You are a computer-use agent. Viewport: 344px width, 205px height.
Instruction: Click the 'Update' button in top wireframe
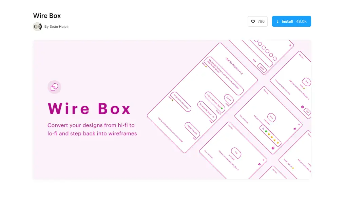262,68
